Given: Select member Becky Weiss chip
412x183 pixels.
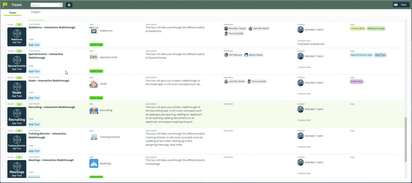Looking at the screenshot, I should (254, 55).
